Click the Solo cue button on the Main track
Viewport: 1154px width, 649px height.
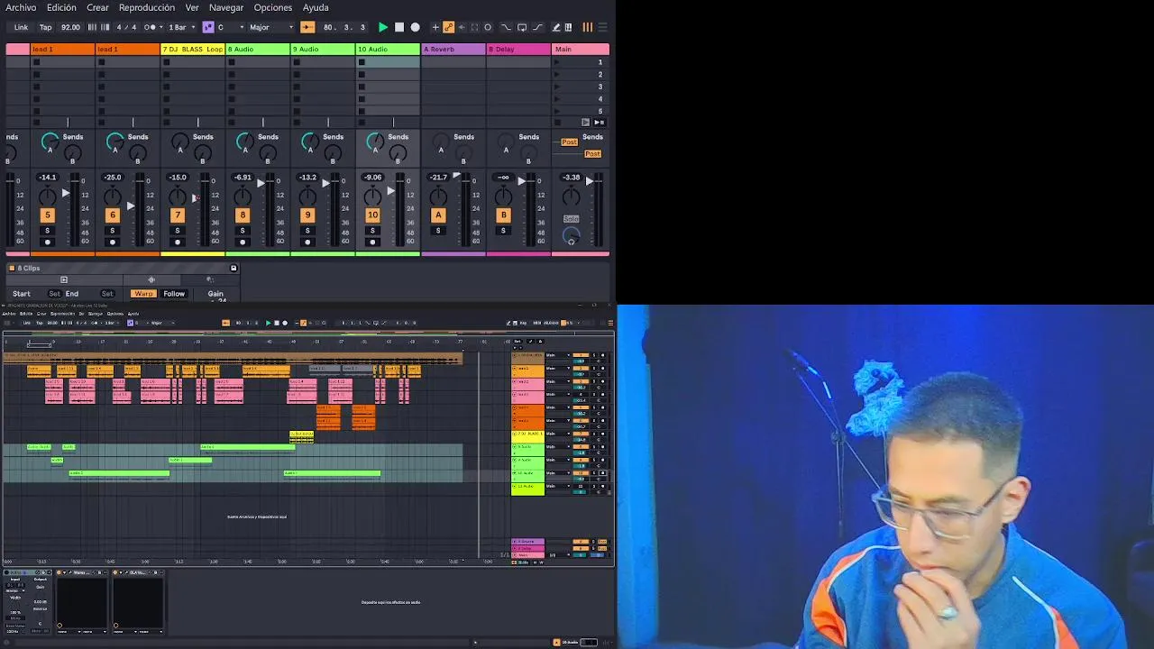(x=571, y=219)
